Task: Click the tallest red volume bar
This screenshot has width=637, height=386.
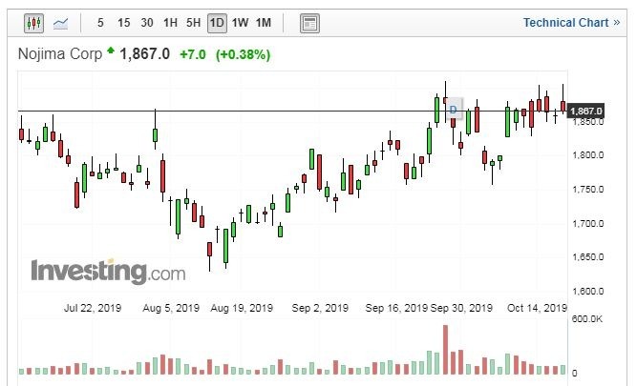Action: click(445, 350)
